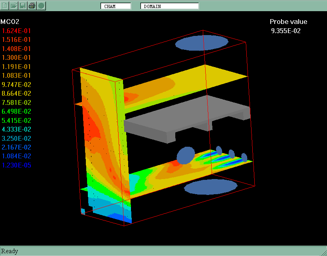
Task: Select the green 6.498E-02 legend entry
Action: pyautogui.click(x=16, y=111)
